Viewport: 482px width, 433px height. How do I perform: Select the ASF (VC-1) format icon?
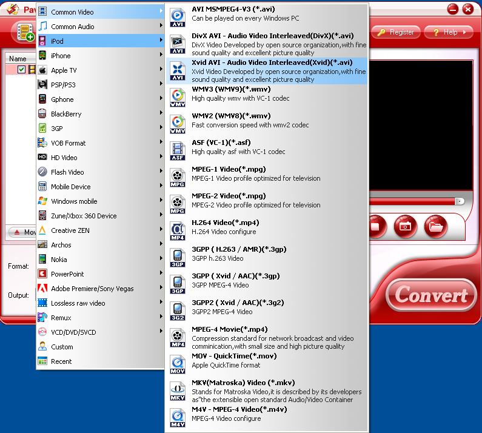tap(178, 151)
